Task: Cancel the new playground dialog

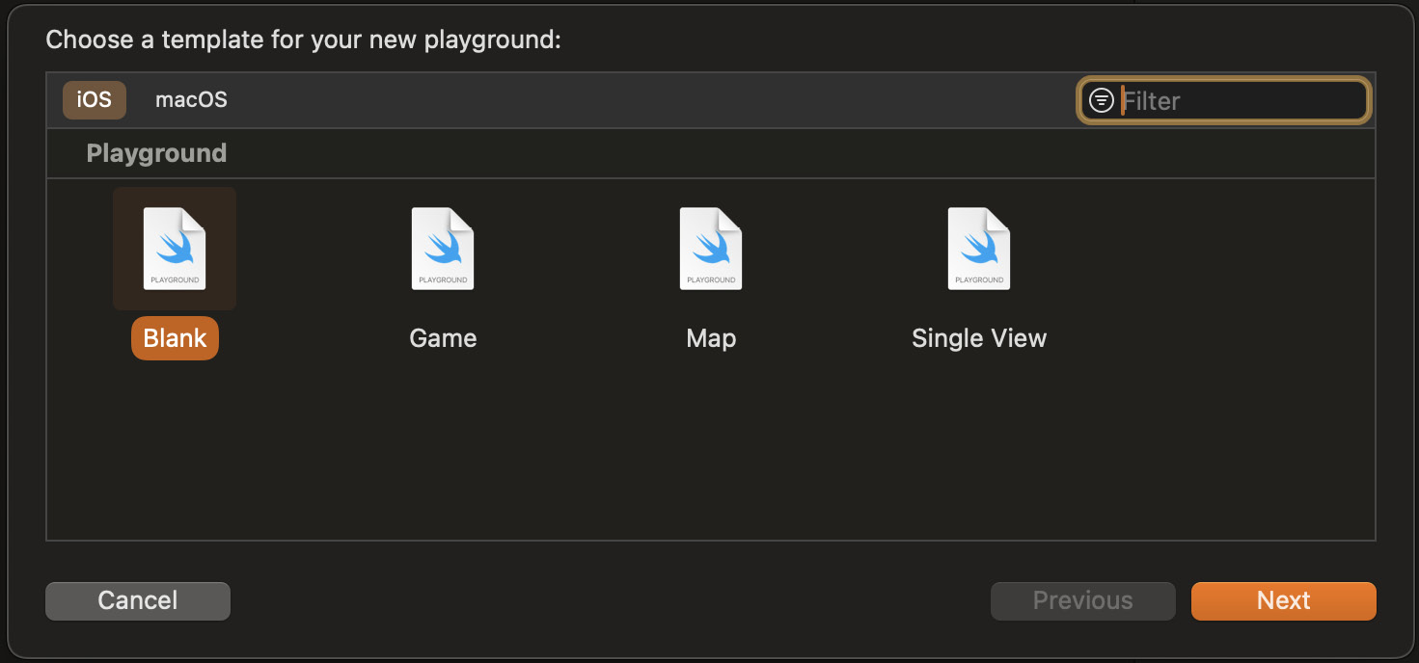Action: (x=138, y=600)
